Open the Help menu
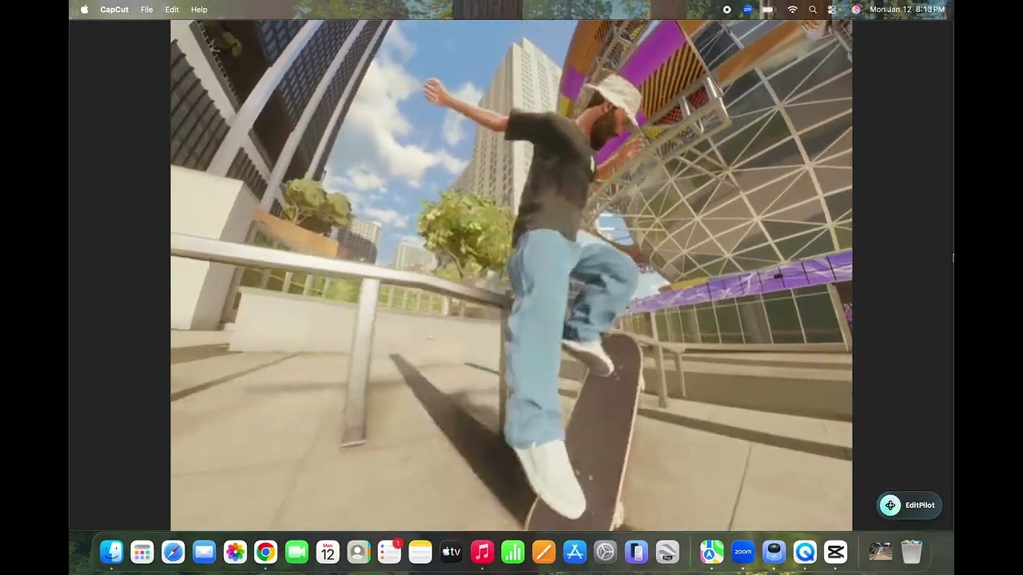Viewport: 1023px width, 575px height. (x=199, y=10)
